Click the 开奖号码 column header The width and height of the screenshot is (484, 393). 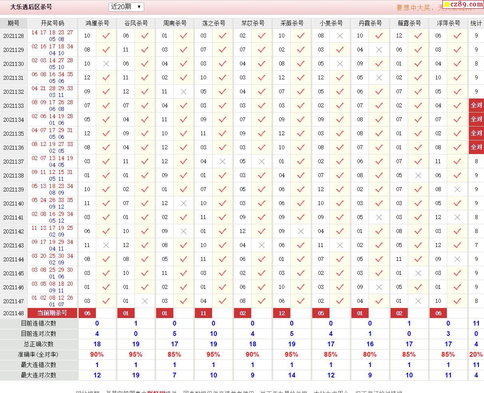coord(52,23)
